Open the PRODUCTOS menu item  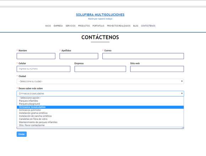[x=84, y=26]
